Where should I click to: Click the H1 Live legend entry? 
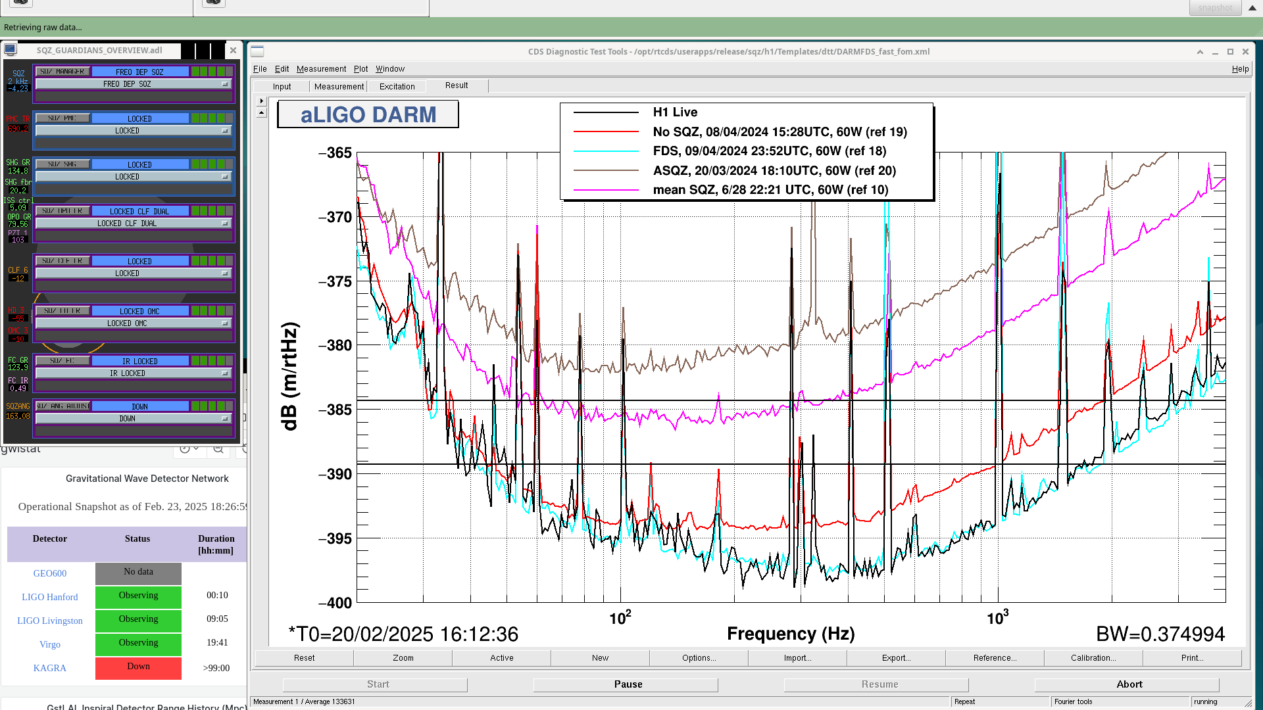pos(675,112)
